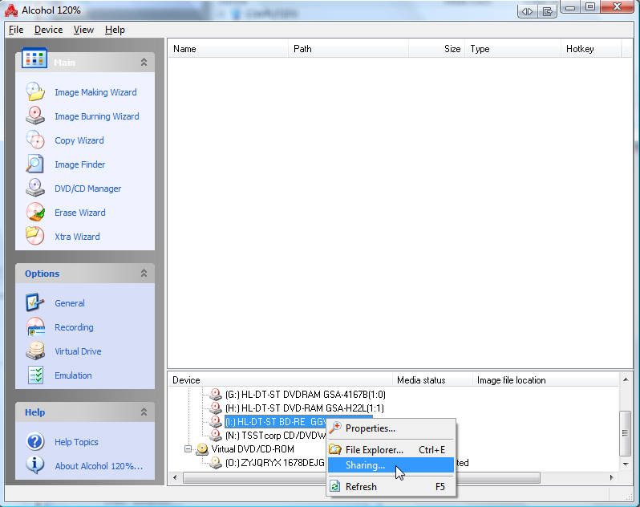This screenshot has width=640, height=507.
Task: Click the Xtra Wizard folder icon
Action: [35, 236]
